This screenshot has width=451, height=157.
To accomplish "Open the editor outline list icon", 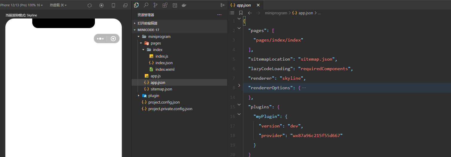I will pos(232,13).
